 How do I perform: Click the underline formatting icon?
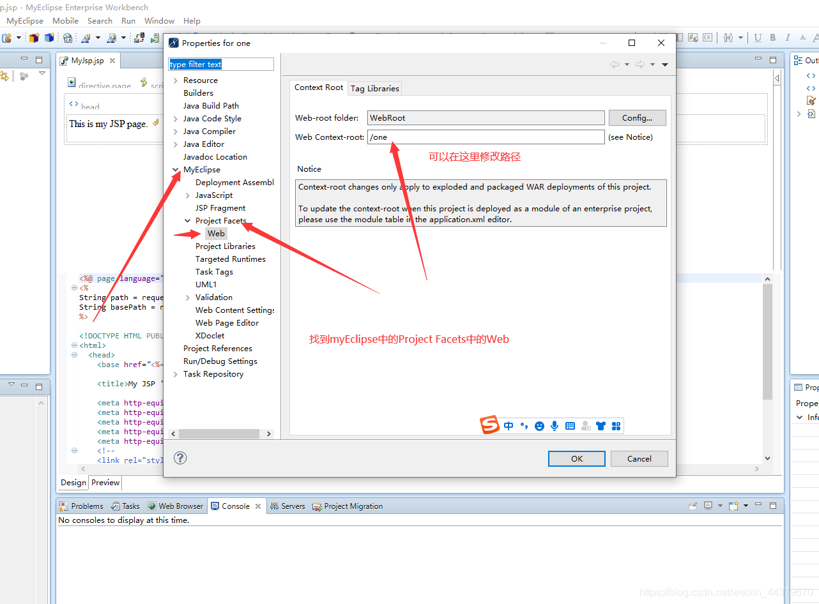pos(758,38)
